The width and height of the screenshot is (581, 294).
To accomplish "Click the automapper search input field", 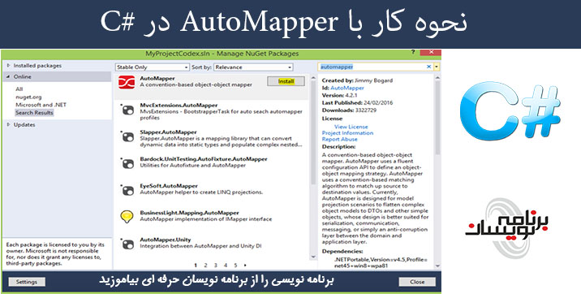I will coord(372,67).
